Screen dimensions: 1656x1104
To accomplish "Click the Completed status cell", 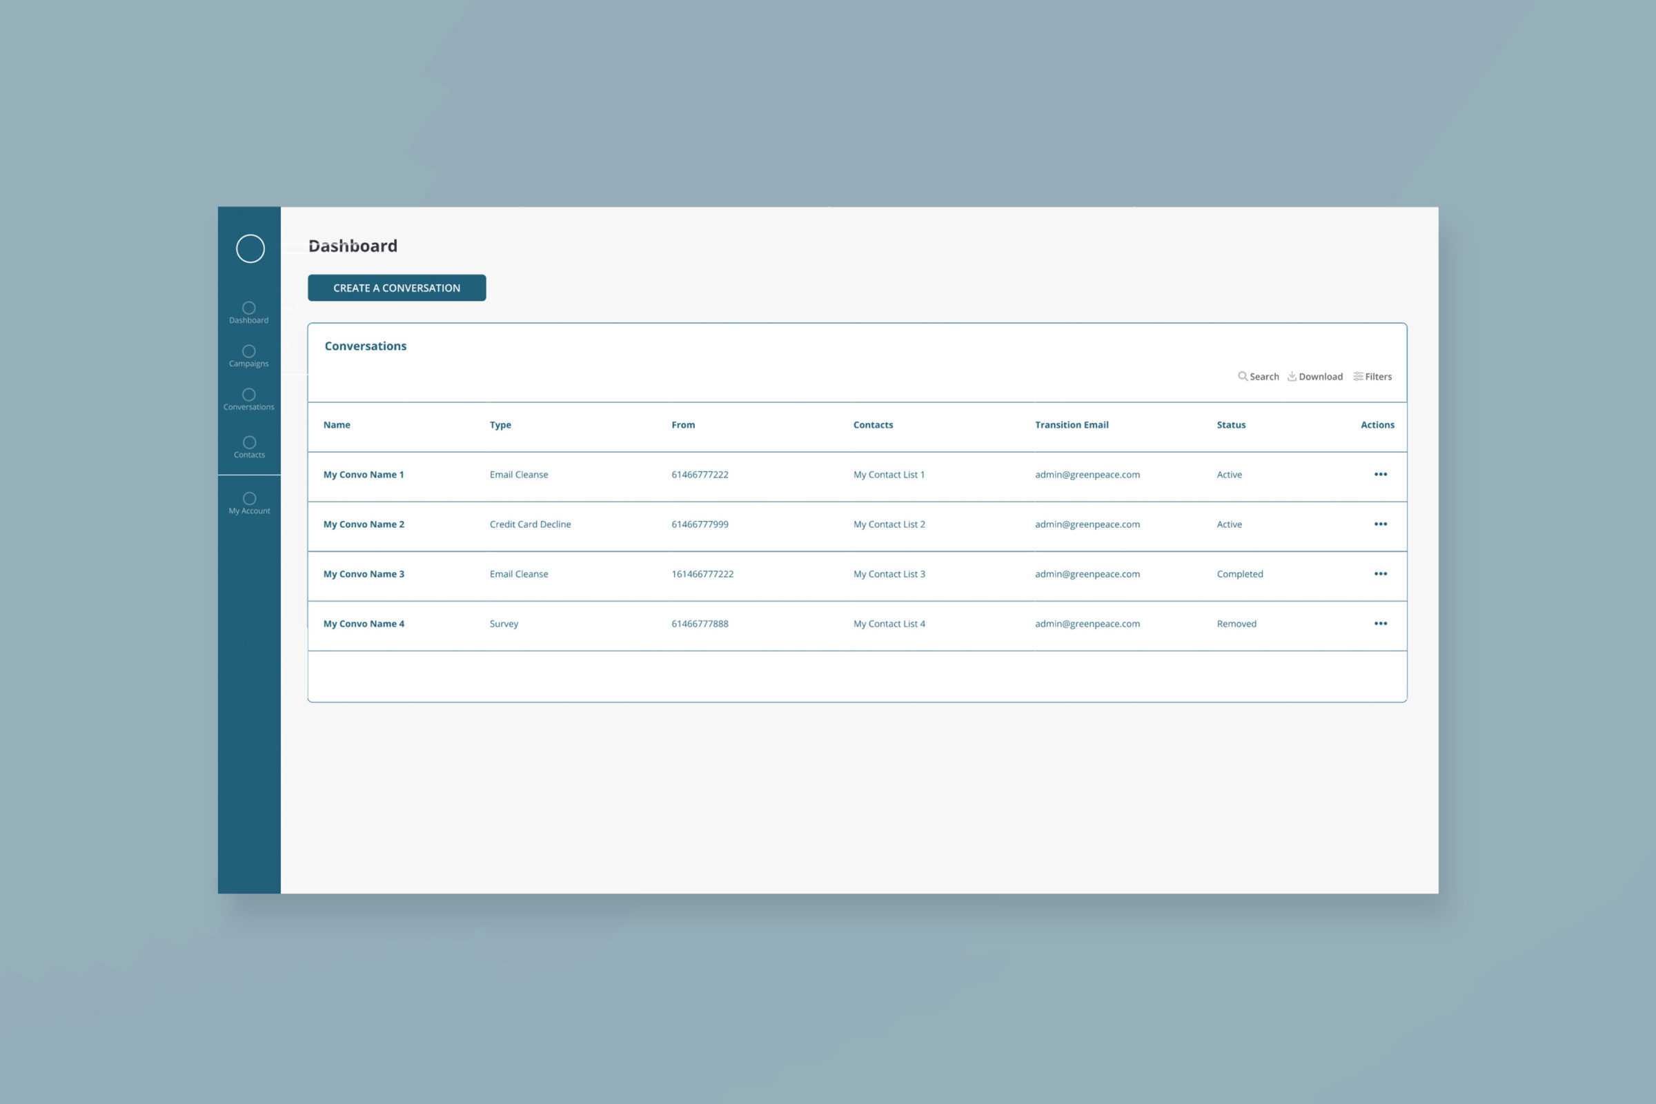I will pos(1239,574).
